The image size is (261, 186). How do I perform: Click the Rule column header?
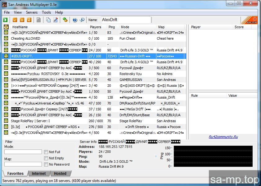point(208,95)
